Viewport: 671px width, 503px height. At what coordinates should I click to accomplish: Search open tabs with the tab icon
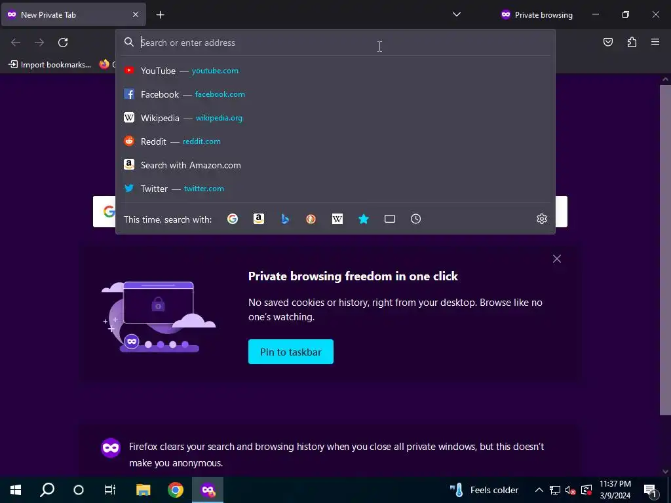[x=390, y=219]
